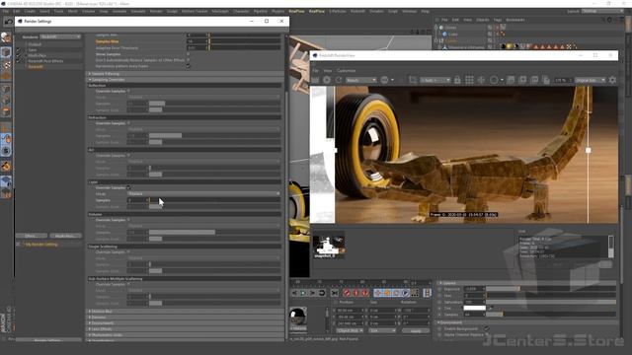
Task: Toggle Enable Background checkbox in RenderView
Action: (x=487, y=328)
